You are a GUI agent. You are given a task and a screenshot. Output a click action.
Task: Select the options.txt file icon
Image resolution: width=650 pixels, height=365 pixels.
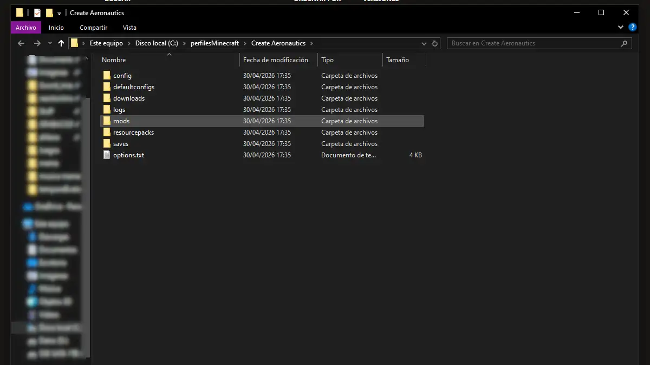coord(107,155)
